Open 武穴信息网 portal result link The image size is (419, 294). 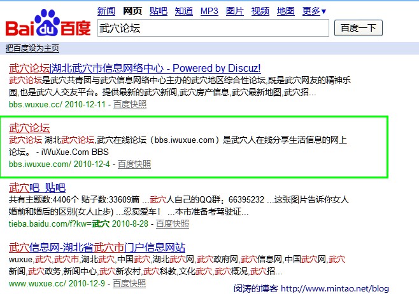97,247
